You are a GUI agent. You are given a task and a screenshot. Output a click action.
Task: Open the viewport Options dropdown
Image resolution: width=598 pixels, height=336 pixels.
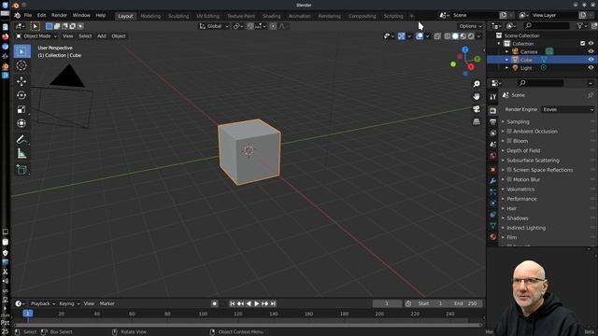470,26
